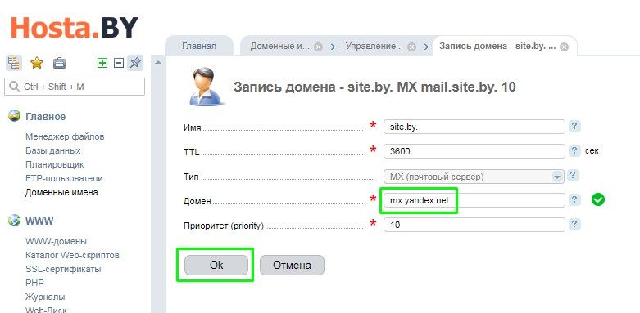640x313 pixels.
Task: Click the Имя input field
Action: (474, 127)
